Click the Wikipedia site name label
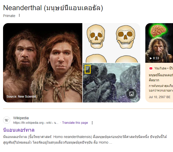Image resolution: width=173 pixels, height=152 pixels. pos(21,118)
